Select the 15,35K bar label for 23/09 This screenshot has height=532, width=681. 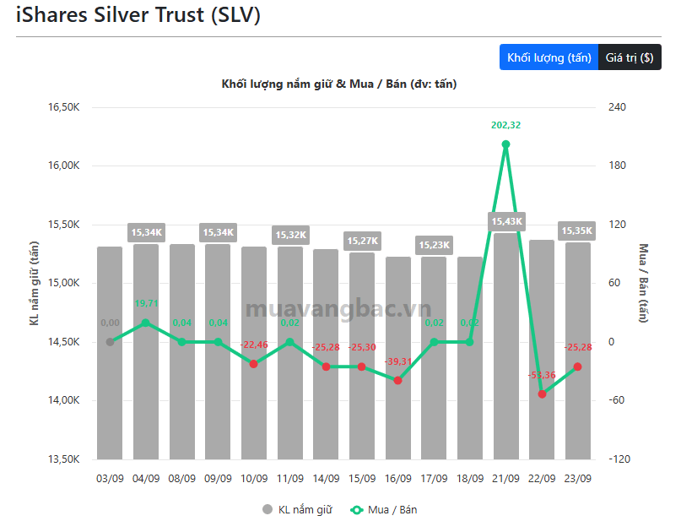coord(576,231)
